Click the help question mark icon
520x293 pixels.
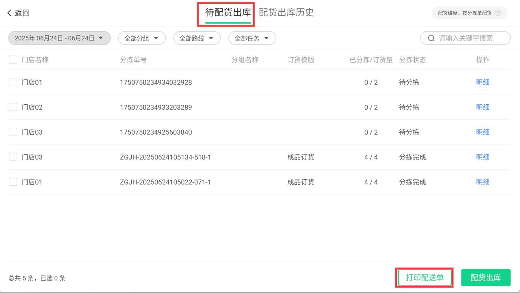[x=498, y=13]
